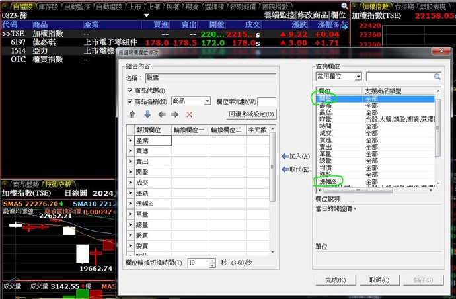Increase the rotation time spinner value

tap(212, 261)
